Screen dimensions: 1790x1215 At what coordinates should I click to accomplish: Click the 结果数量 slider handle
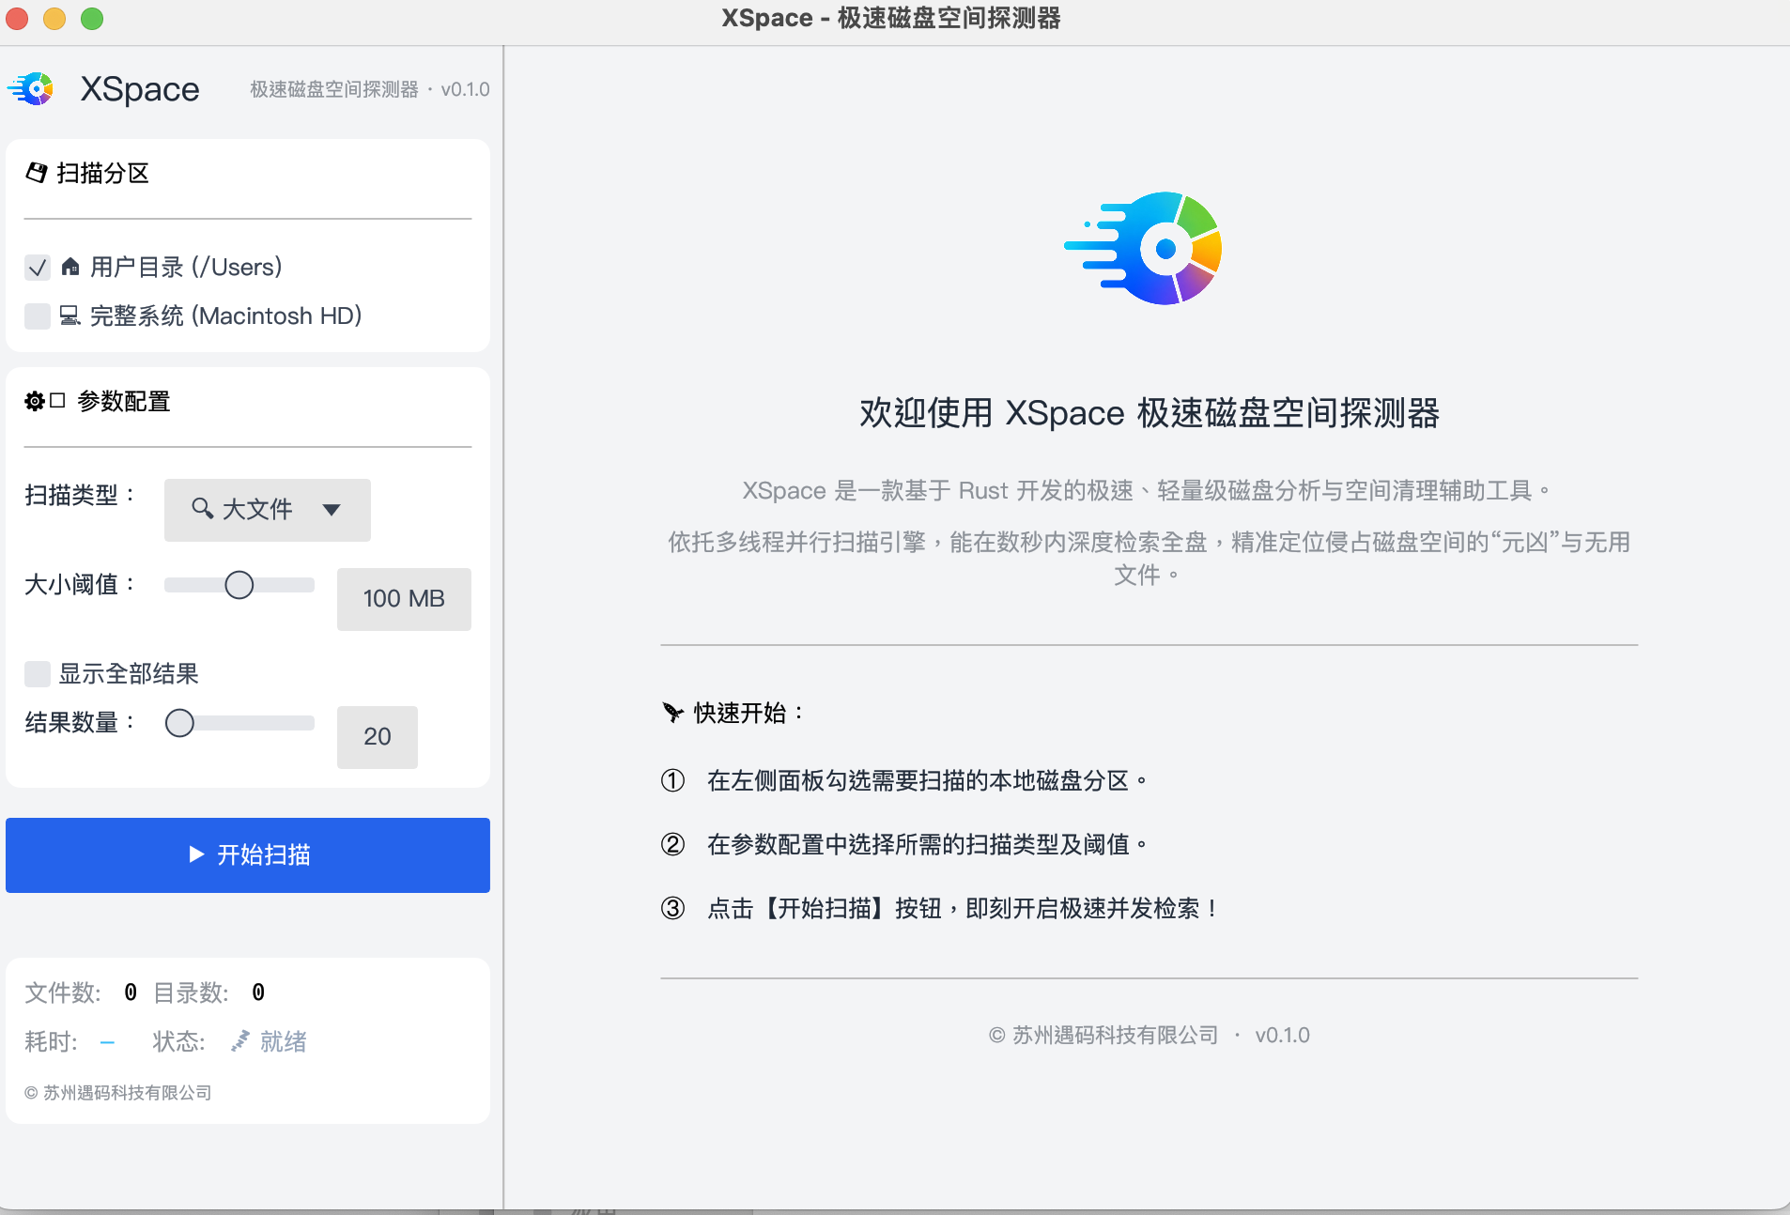coord(179,723)
